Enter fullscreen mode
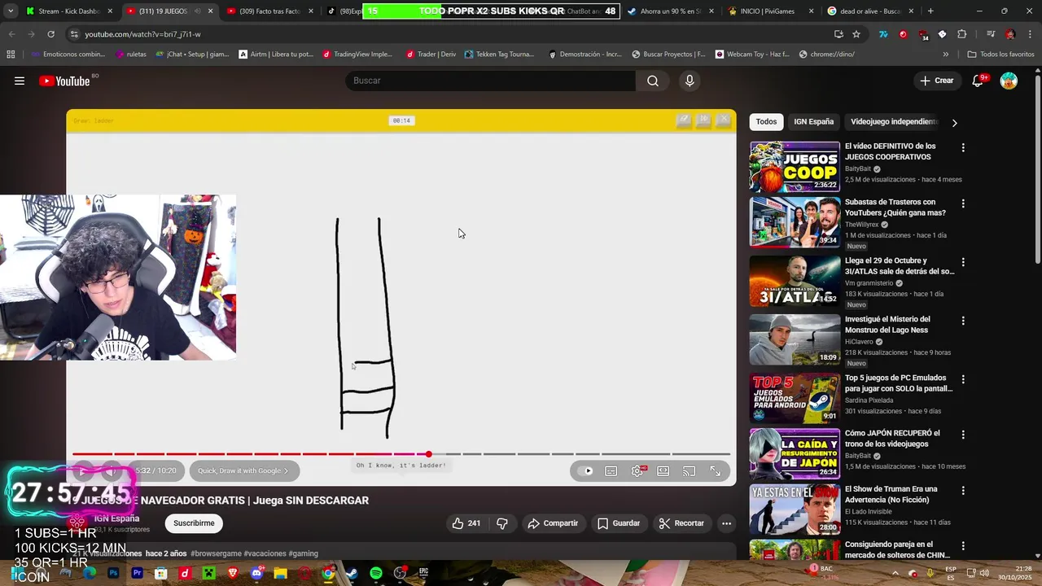The height and width of the screenshot is (586, 1042). pos(716,470)
